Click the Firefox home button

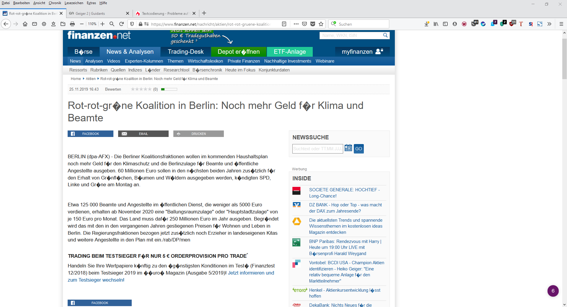[x=25, y=24]
